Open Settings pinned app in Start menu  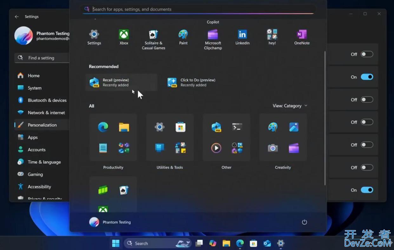click(94, 37)
